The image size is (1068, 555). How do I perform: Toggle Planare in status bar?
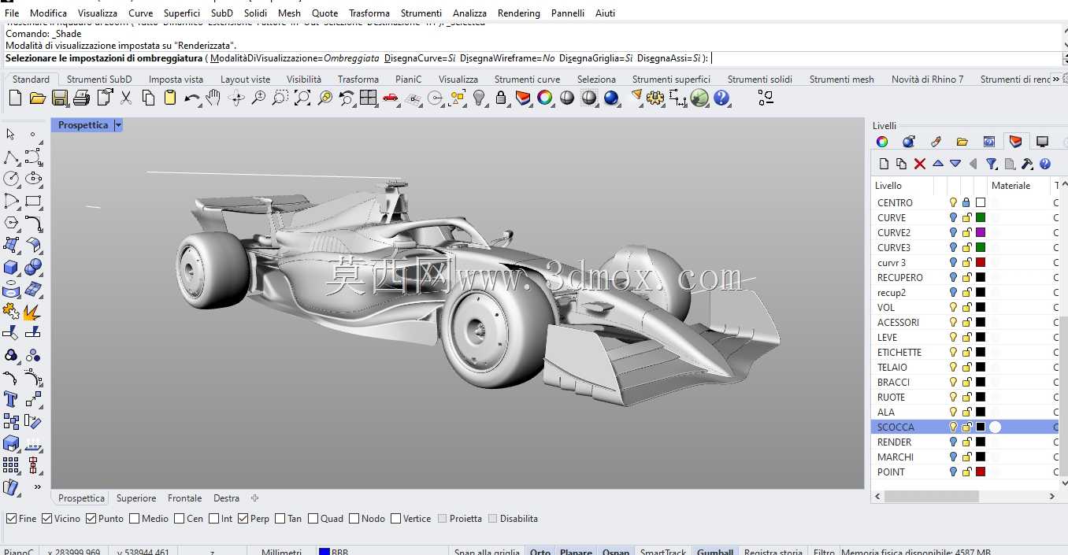point(576,552)
